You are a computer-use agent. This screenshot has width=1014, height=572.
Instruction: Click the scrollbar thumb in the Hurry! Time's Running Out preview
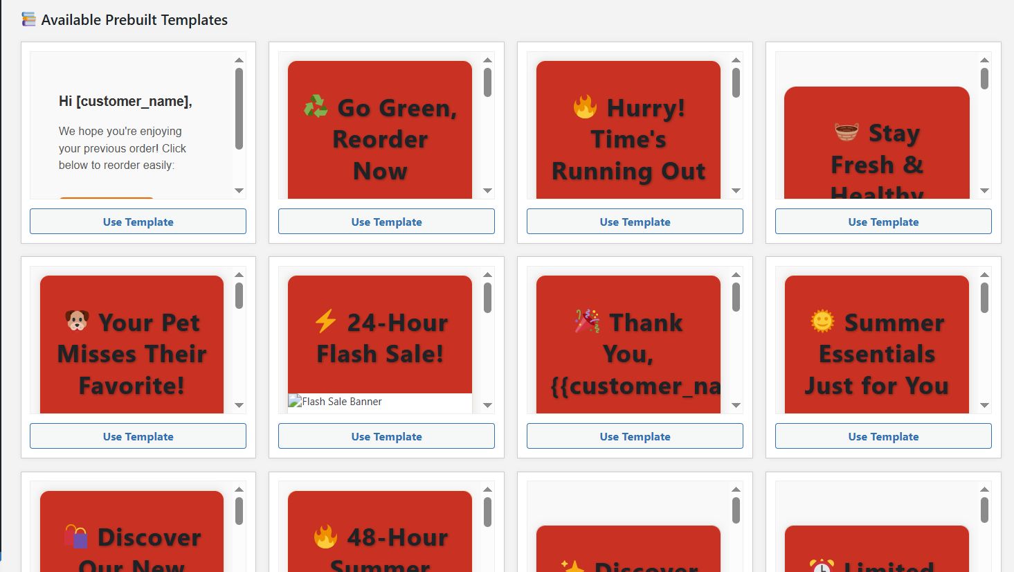[x=736, y=82]
